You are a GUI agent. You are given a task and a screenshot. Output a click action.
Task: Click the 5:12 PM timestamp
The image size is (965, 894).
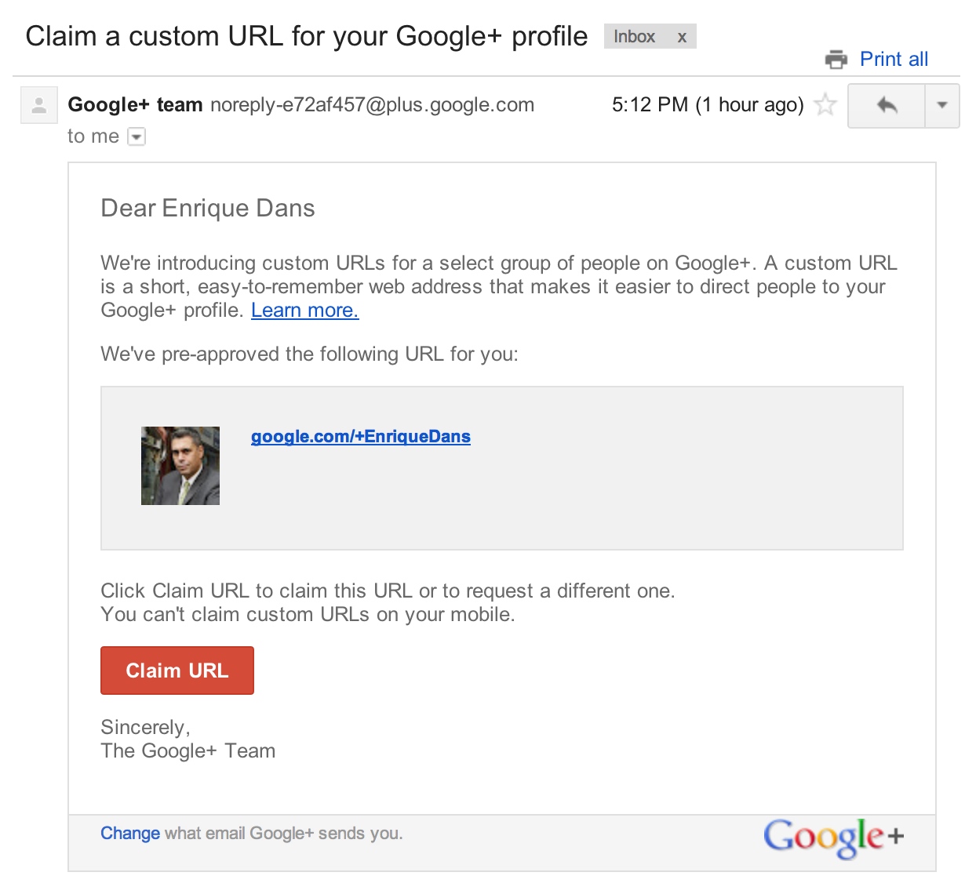(707, 105)
